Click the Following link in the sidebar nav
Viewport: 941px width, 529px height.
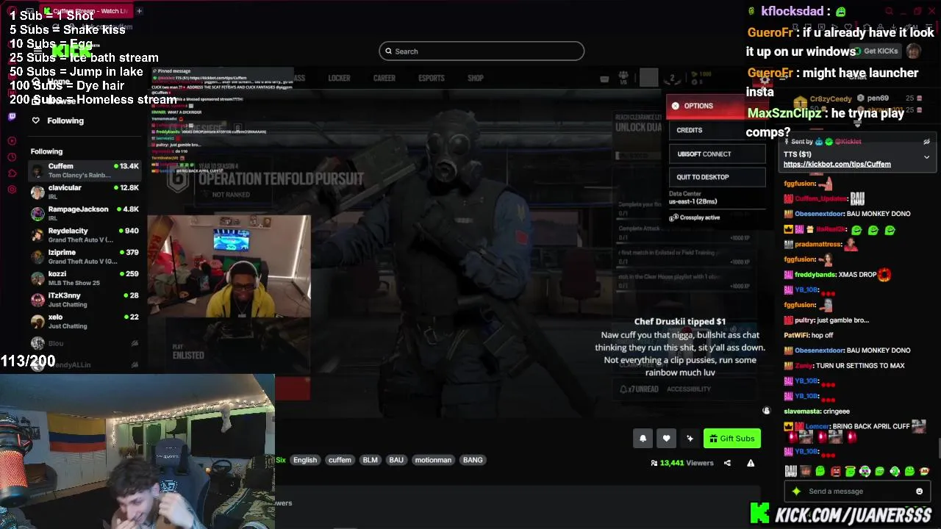65,120
